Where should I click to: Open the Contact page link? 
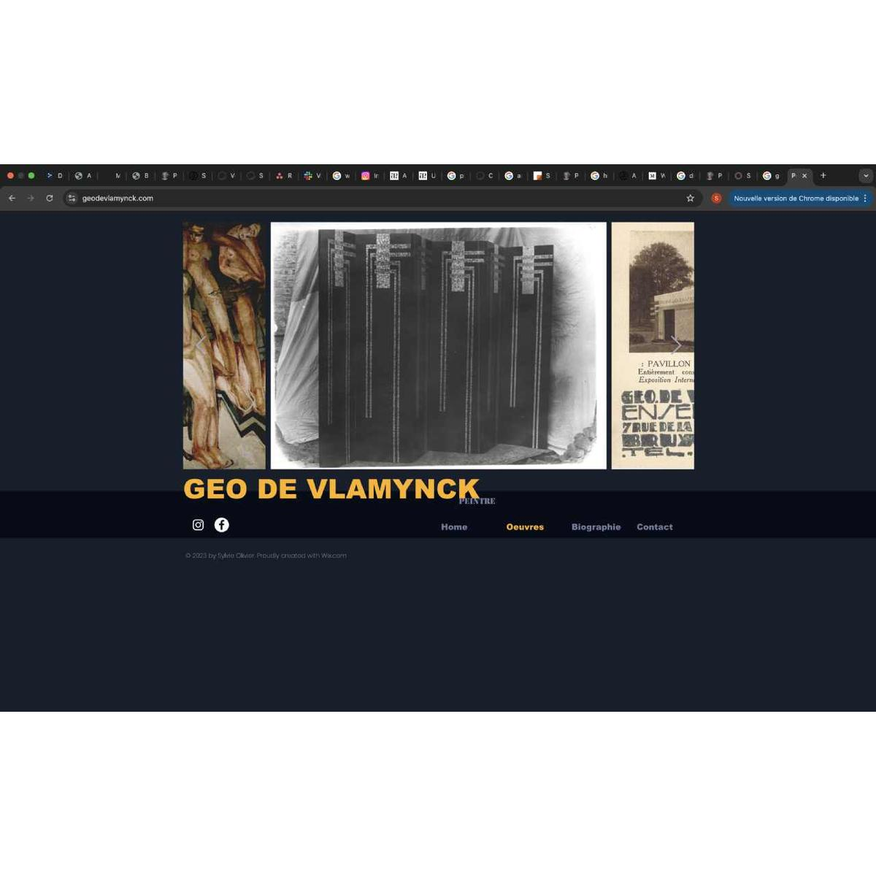pyautogui.click(x=655, y=527)
